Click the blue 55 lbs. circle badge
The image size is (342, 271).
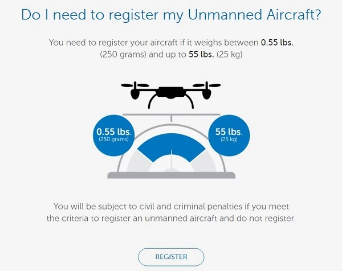click(229, 135)
